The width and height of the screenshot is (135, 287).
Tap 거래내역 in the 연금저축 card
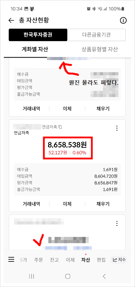coord(31,204)
